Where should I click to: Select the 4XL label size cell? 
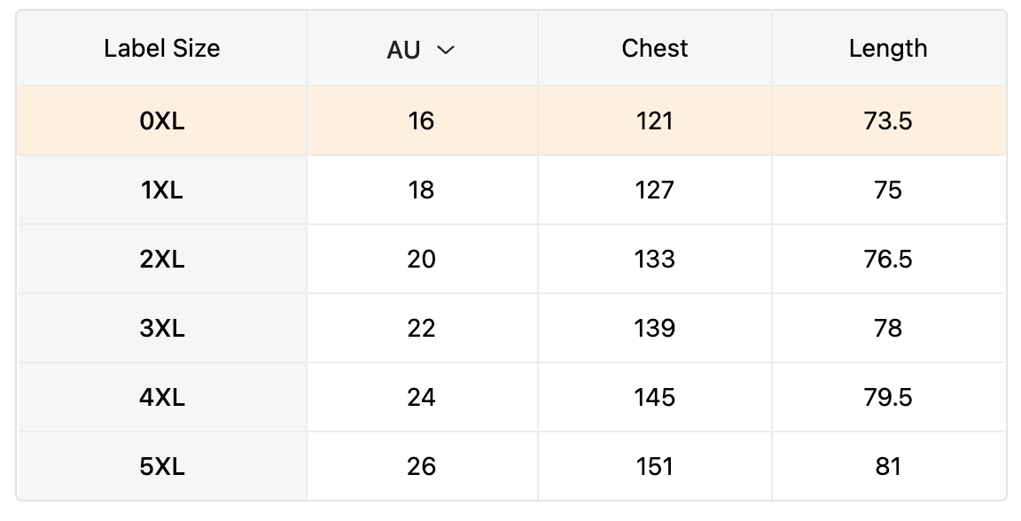(x=162, y=398)
